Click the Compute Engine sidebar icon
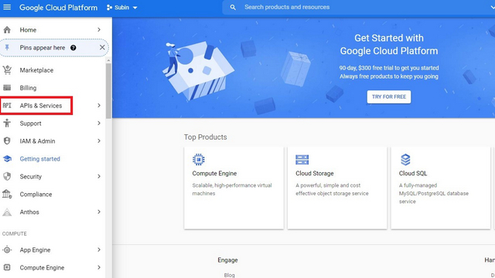This screenshot has width=495, height=278. 7,268
